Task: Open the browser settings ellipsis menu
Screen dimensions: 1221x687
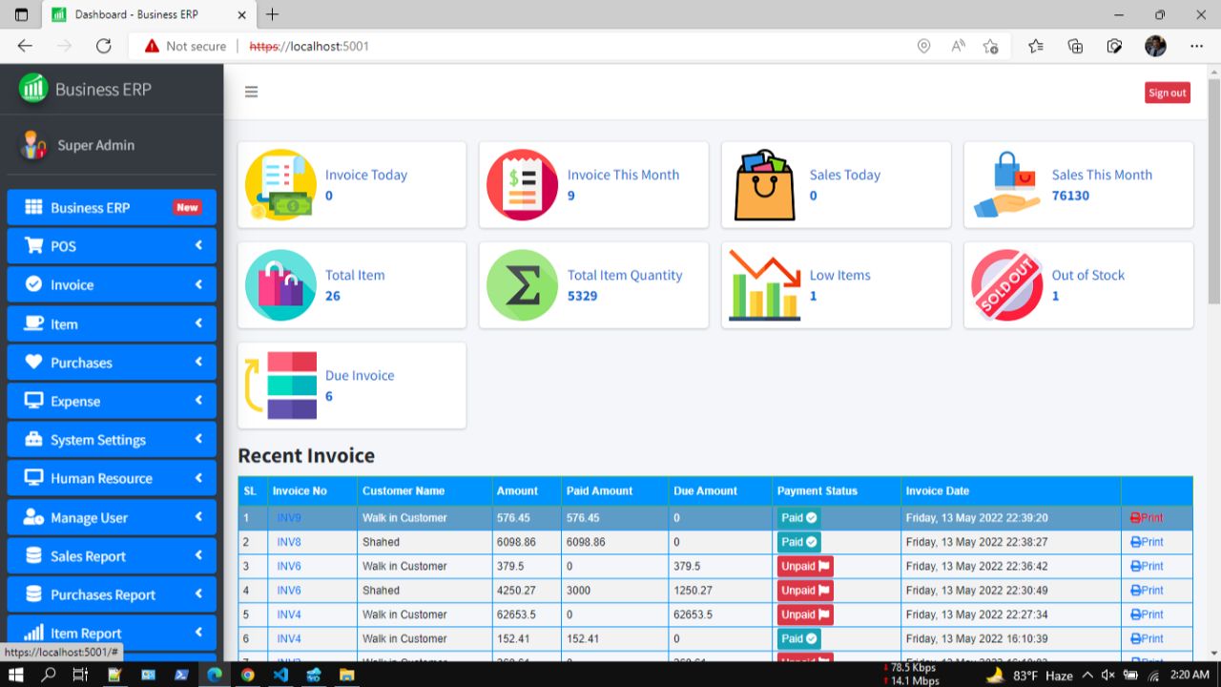Action: (x=1196, y=45)
